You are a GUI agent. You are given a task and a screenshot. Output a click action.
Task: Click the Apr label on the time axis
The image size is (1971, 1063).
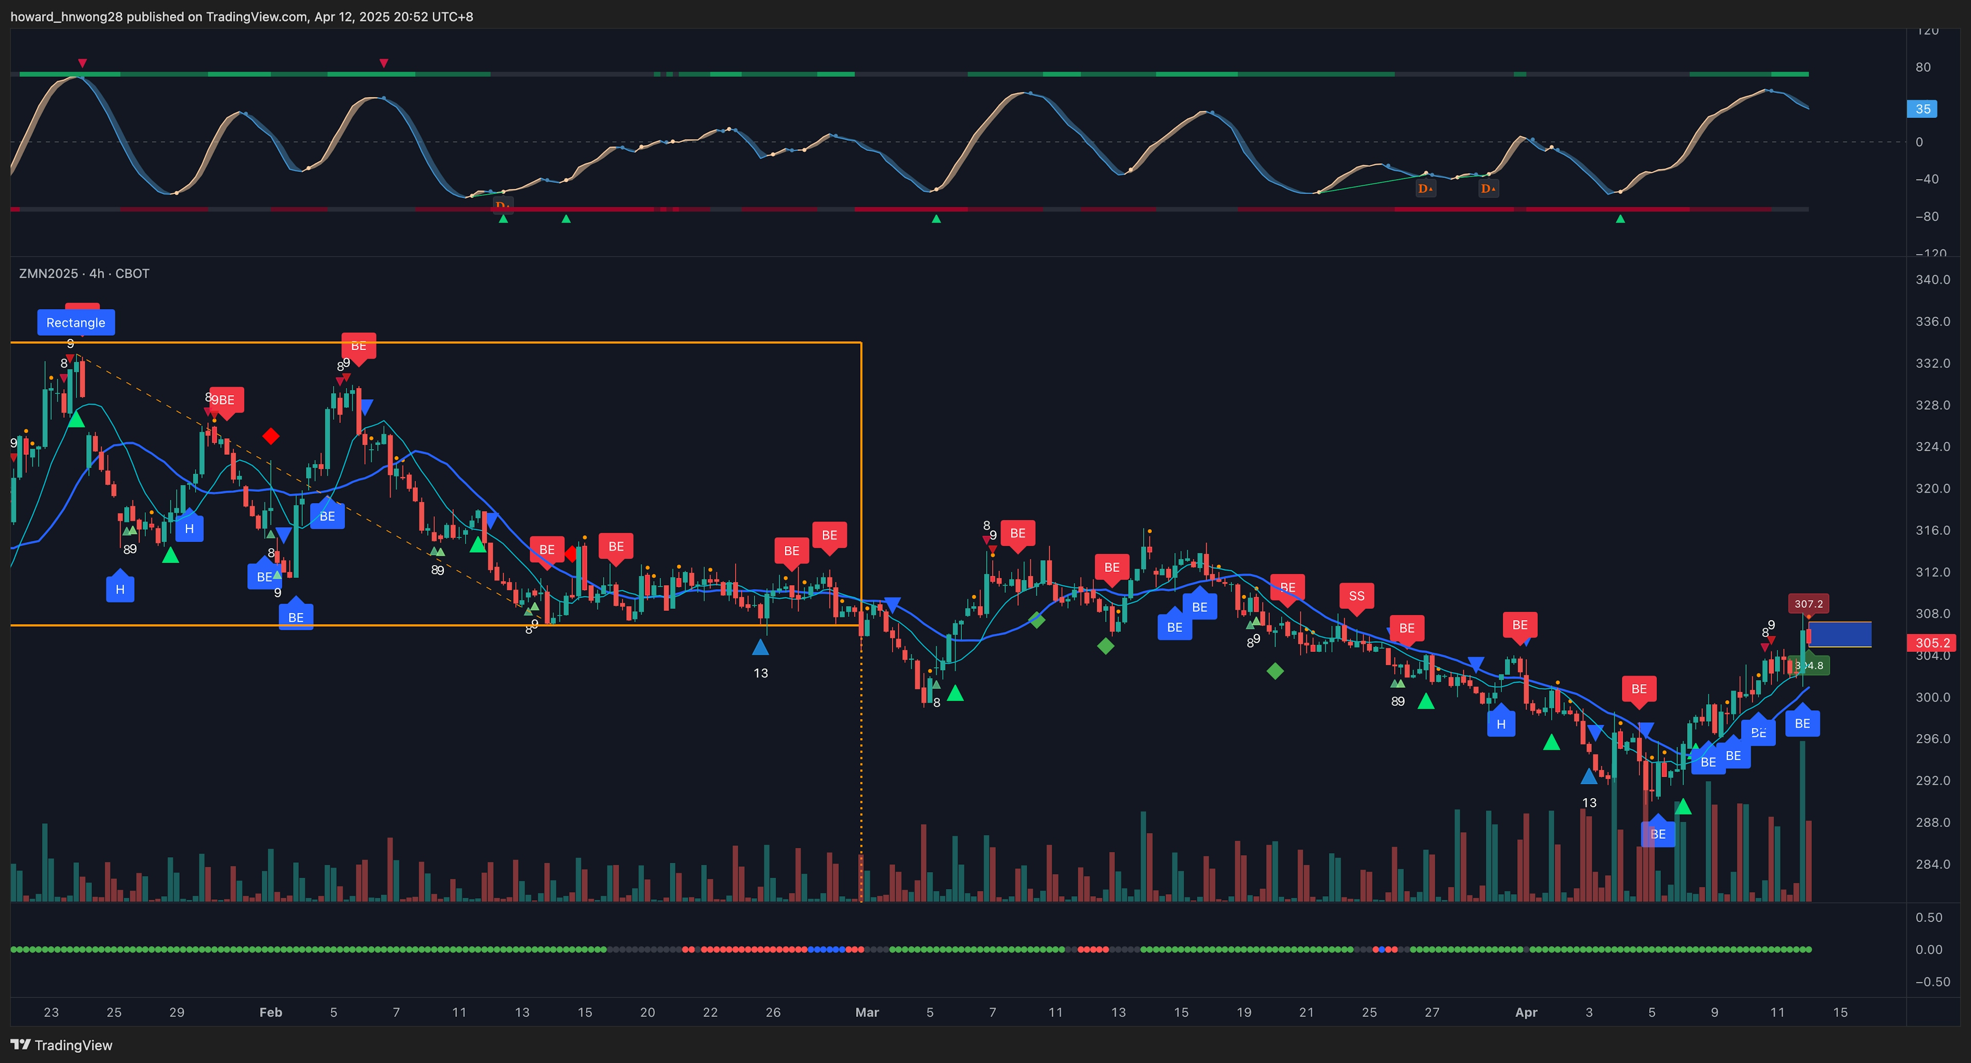(x=1525, y=1012)
